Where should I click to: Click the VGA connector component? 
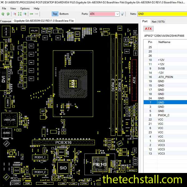2,51
